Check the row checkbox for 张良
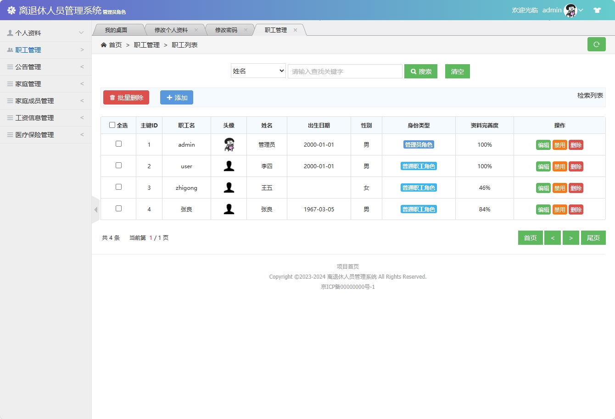 [x=118, y=209]
